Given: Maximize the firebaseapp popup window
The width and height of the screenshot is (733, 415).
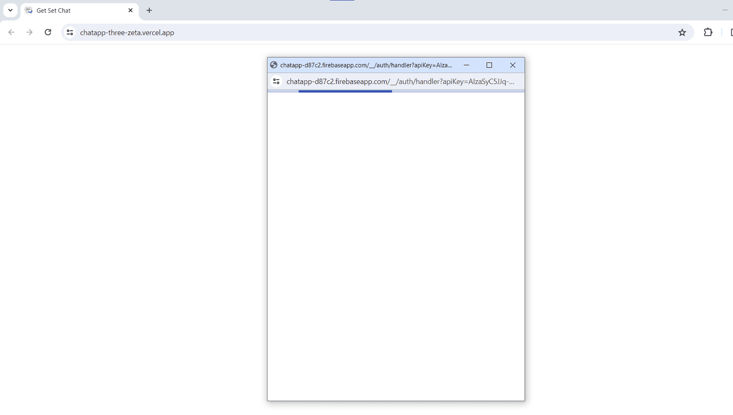Looking at the screenshot, I should [x=489, y=65].
